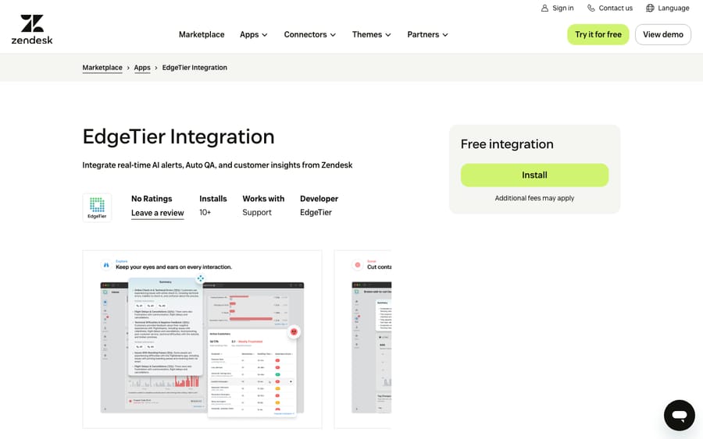The height and width of the screenshot is (439, 703).
Task: Click the 'Installs' label
Action: tap(213, 199)
